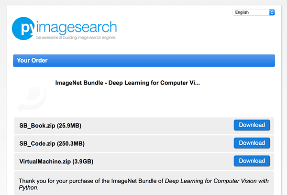
Task: Click the SB_Book.zip file name
Action: pos(37,126)
